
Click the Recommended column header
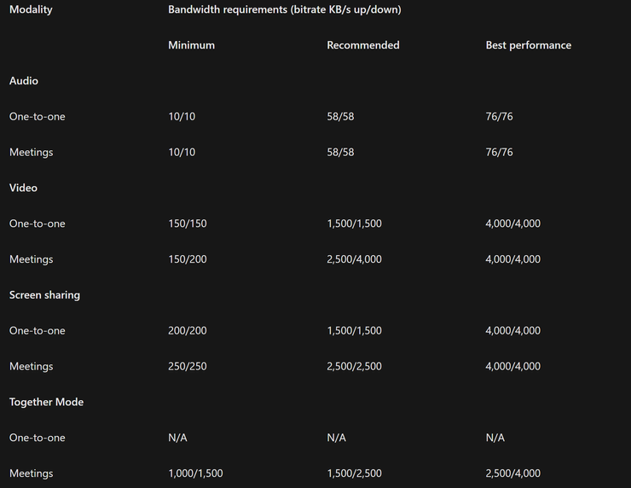(x=362, y=45)
